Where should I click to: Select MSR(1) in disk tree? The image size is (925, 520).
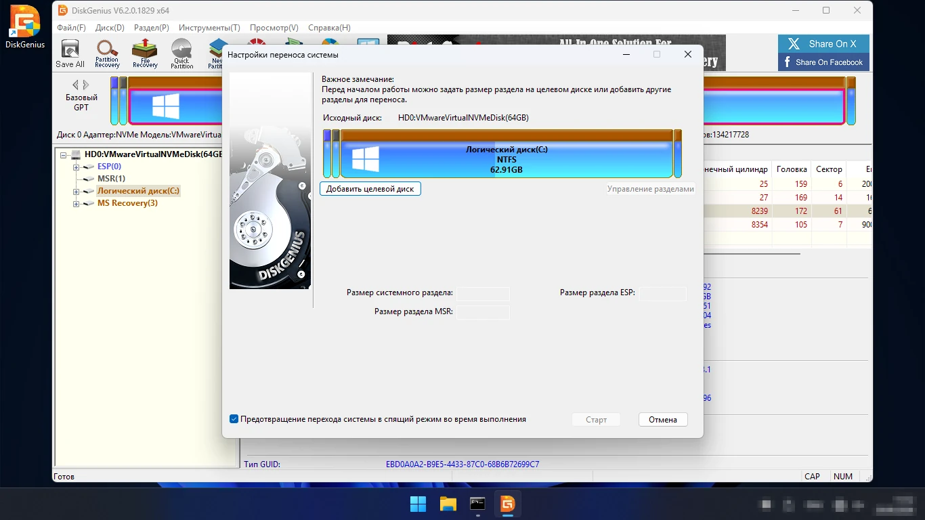click(x=111, y=179)
